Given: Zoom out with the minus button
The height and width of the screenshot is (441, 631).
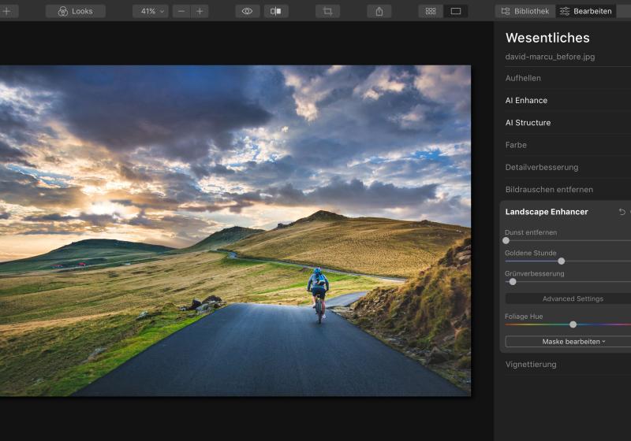Looking at the screenshot, I should (x=182, y=11).
